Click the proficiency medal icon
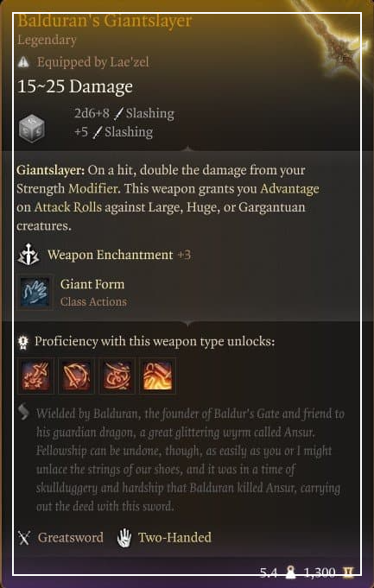374x588 pixels. coord(22,343)
